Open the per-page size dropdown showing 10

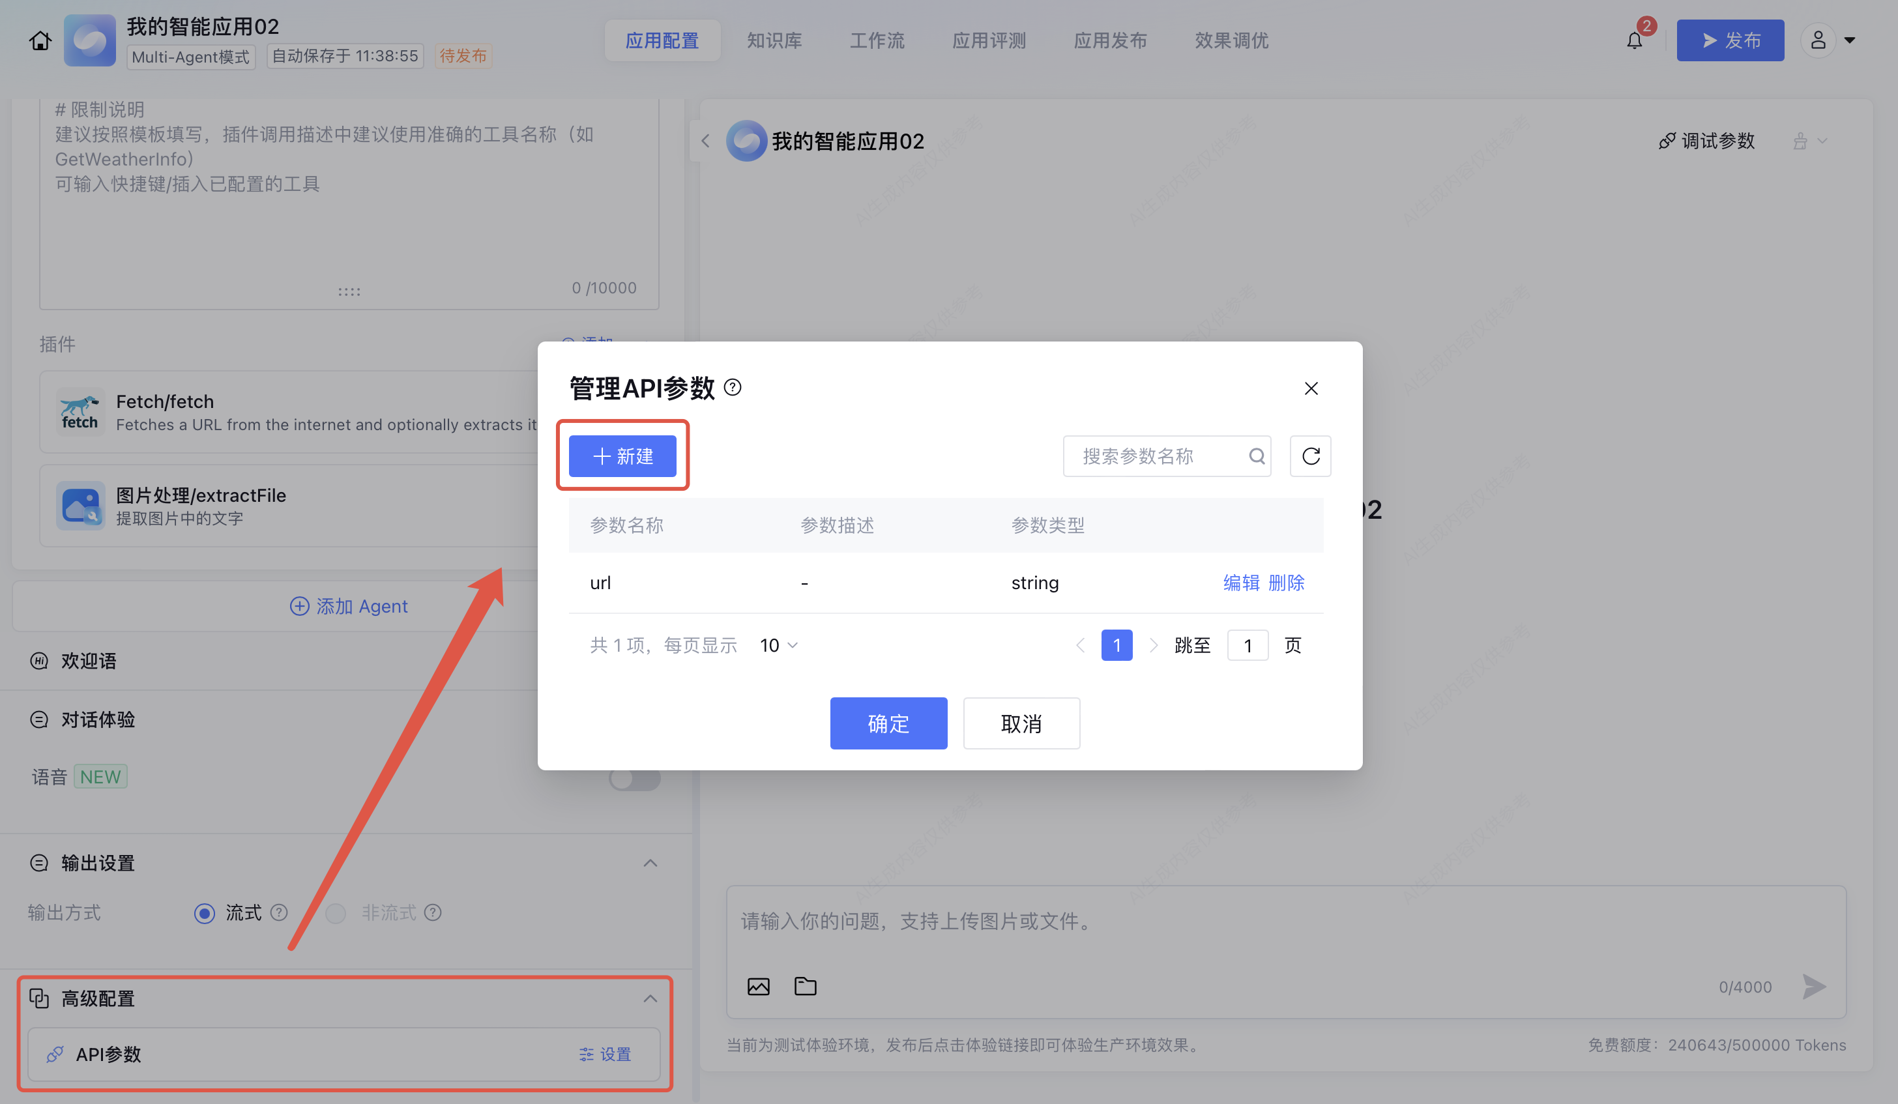coord(779,645)
